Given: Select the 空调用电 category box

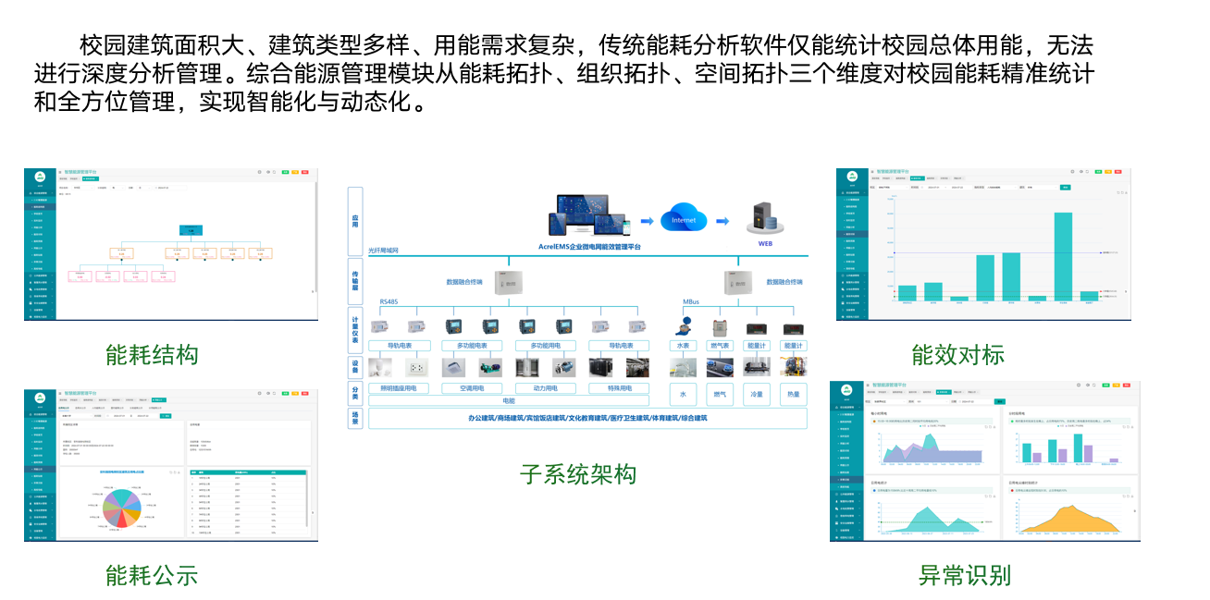Looking at the screenshot, I should [473, 388].
